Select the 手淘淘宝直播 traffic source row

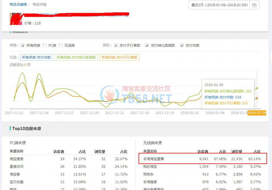click(154, 159)
